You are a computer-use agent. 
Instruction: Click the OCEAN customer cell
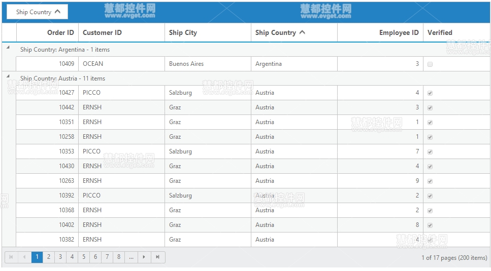[121, 64]
